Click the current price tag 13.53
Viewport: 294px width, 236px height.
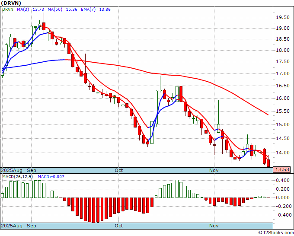(282, 170)
